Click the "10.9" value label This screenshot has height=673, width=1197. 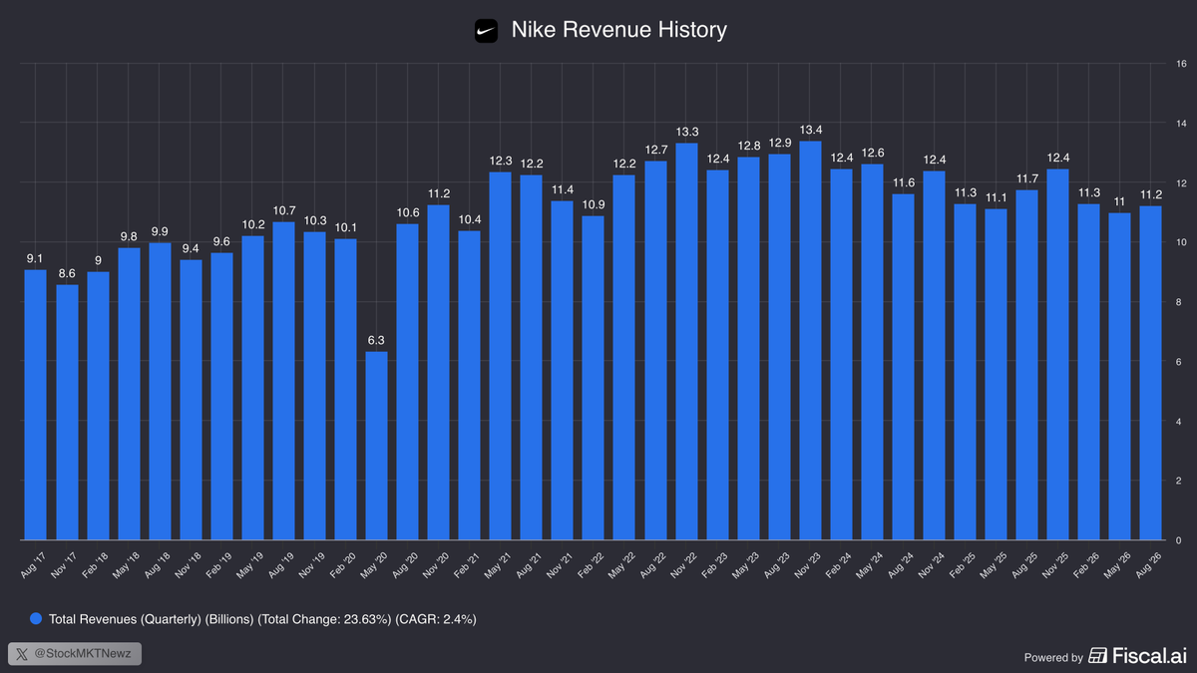[593, 204]
